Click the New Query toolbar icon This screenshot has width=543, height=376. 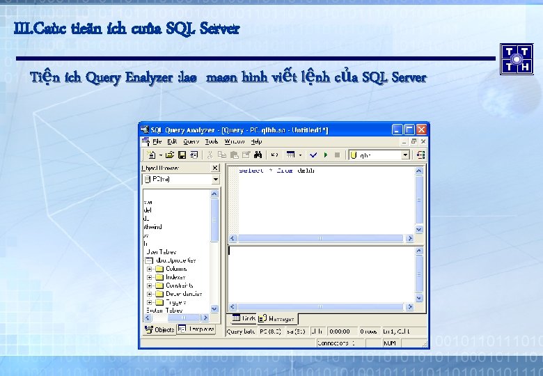click(x=151, y=155)
